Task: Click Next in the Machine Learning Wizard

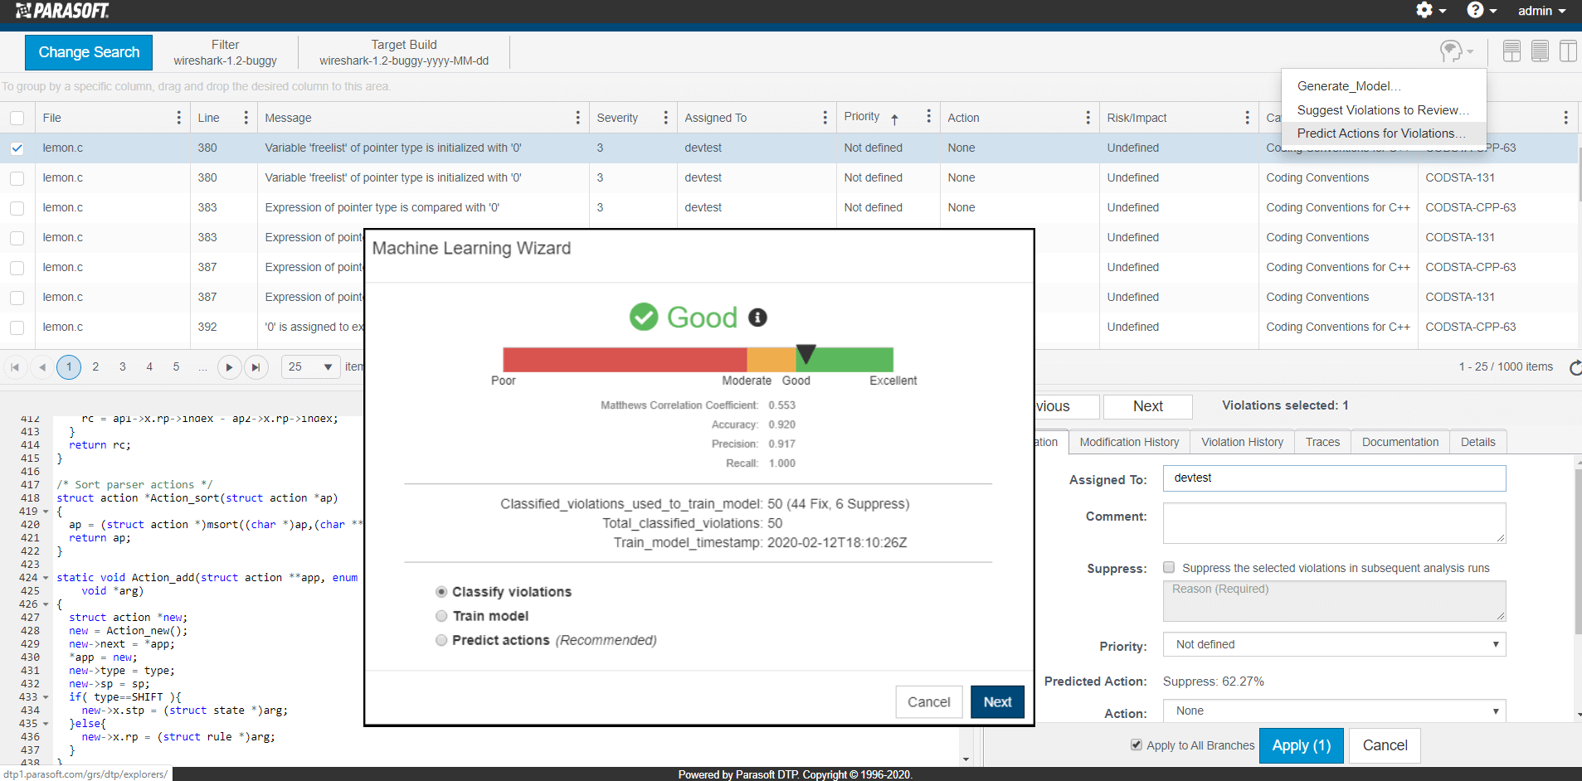Action: 997,701
